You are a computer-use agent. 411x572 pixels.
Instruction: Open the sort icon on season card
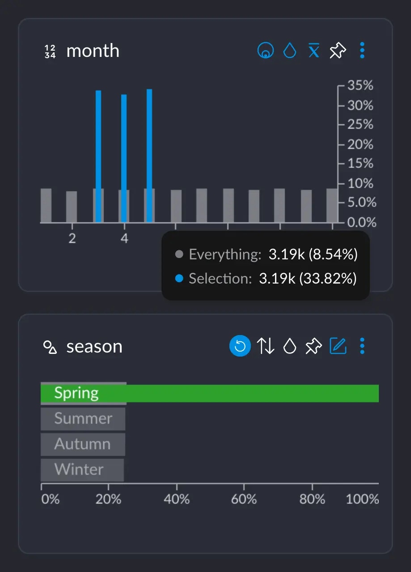(267, 346)
